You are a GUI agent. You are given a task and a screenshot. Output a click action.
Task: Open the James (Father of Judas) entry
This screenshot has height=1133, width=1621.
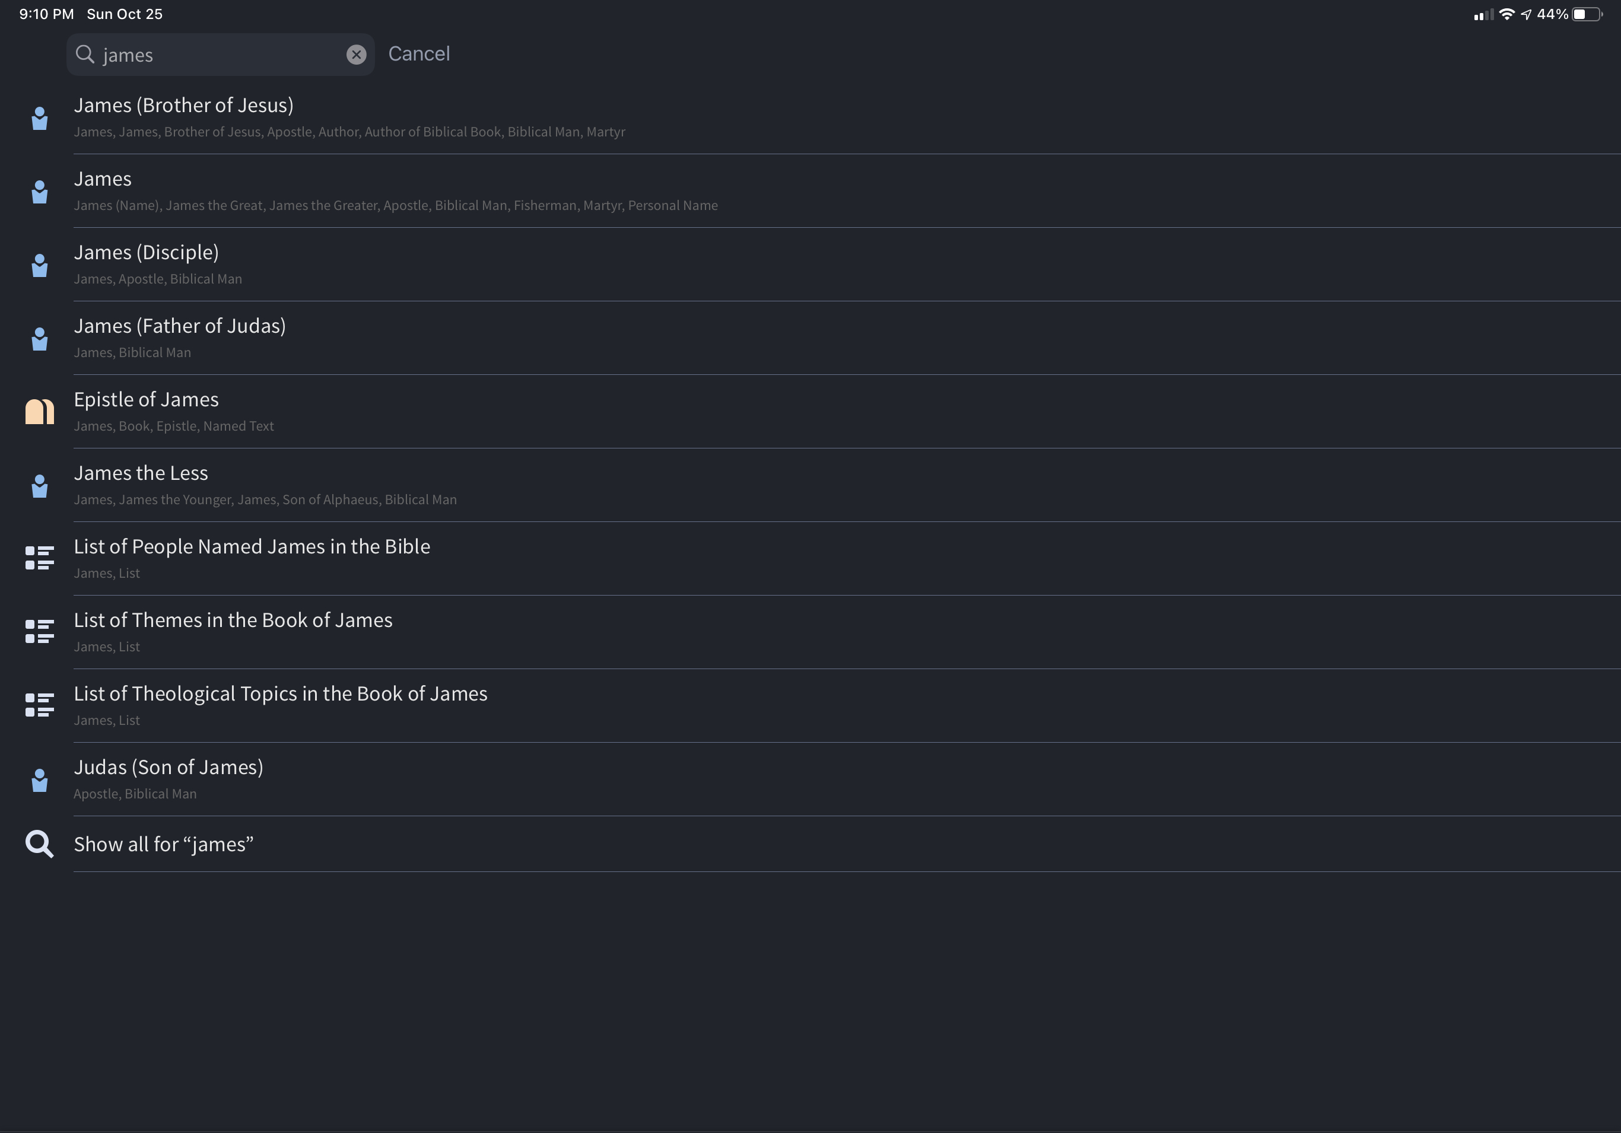coord(179,326)
